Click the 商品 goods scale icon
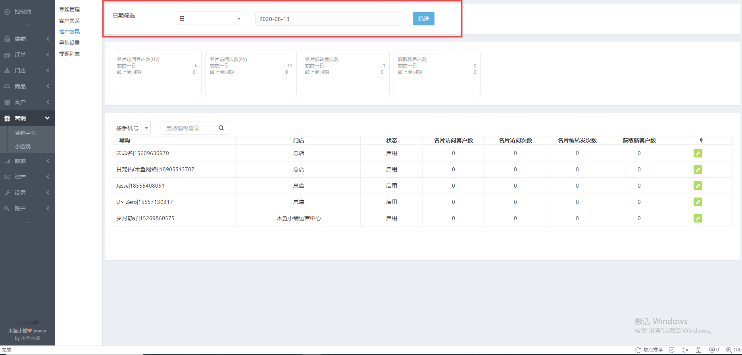This screenshot has height=355, width=742. point(7,86)
